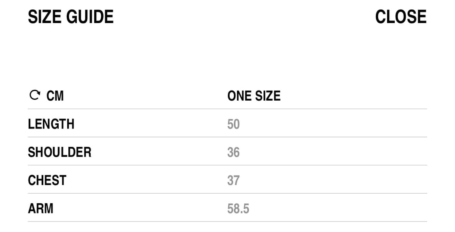Click the SIZE GUIDE heading
This screenshot has height=232, width=455.
(71, 17)
